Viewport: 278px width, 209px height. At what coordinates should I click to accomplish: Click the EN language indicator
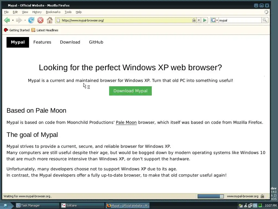[255, 206]
